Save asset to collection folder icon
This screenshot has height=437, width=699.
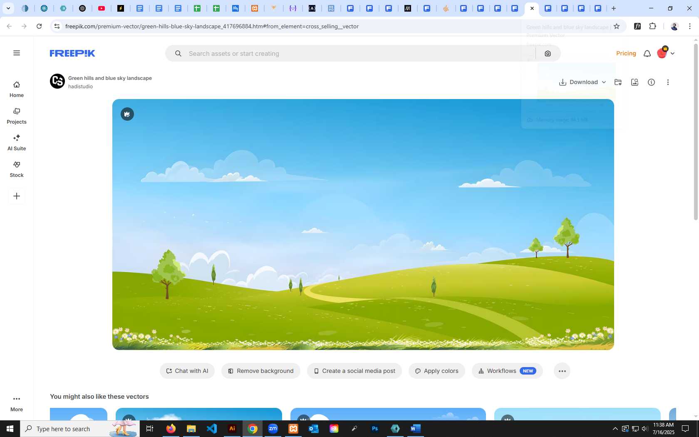pyautogui.click(x=618, y=82)
